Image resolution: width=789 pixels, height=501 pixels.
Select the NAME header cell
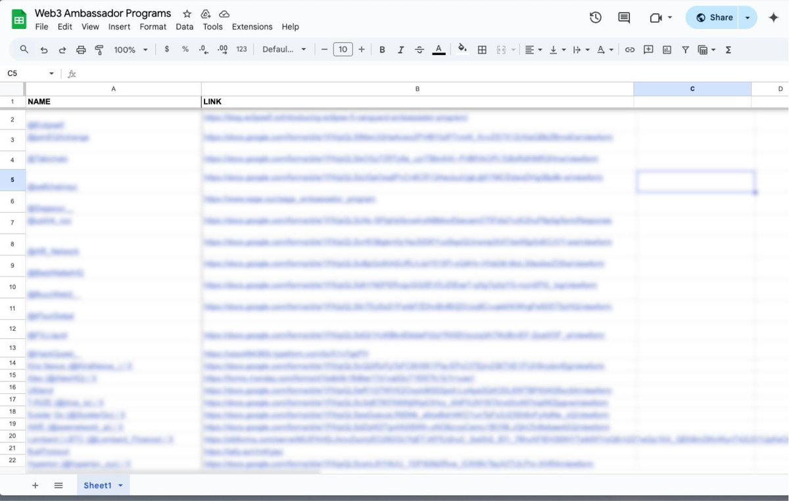[x=114, y=102]
